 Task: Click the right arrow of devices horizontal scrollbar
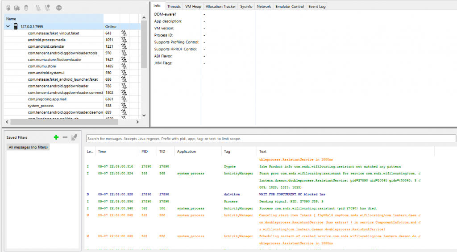[x=137, y=122]
